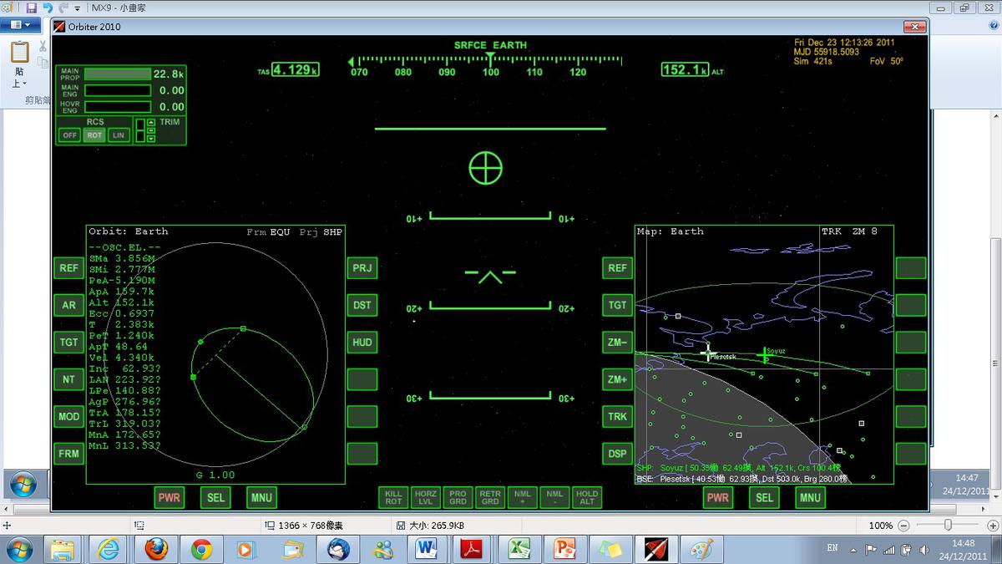Click the Save icon in Paint's quick access toolbar

coord(31,8)
